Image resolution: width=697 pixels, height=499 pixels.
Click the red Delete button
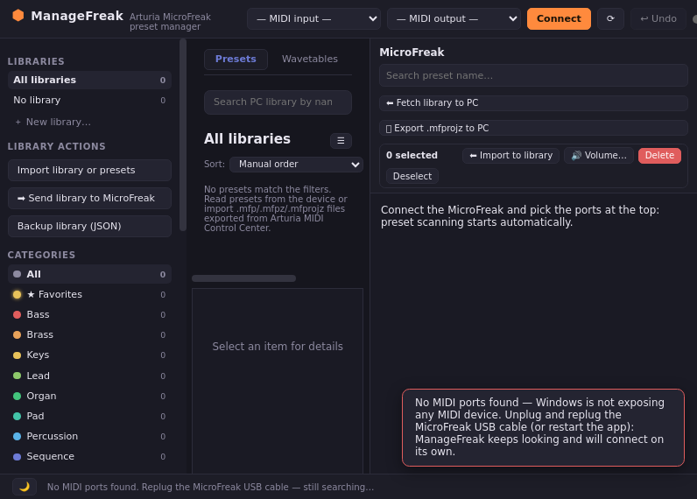[659, 156]
